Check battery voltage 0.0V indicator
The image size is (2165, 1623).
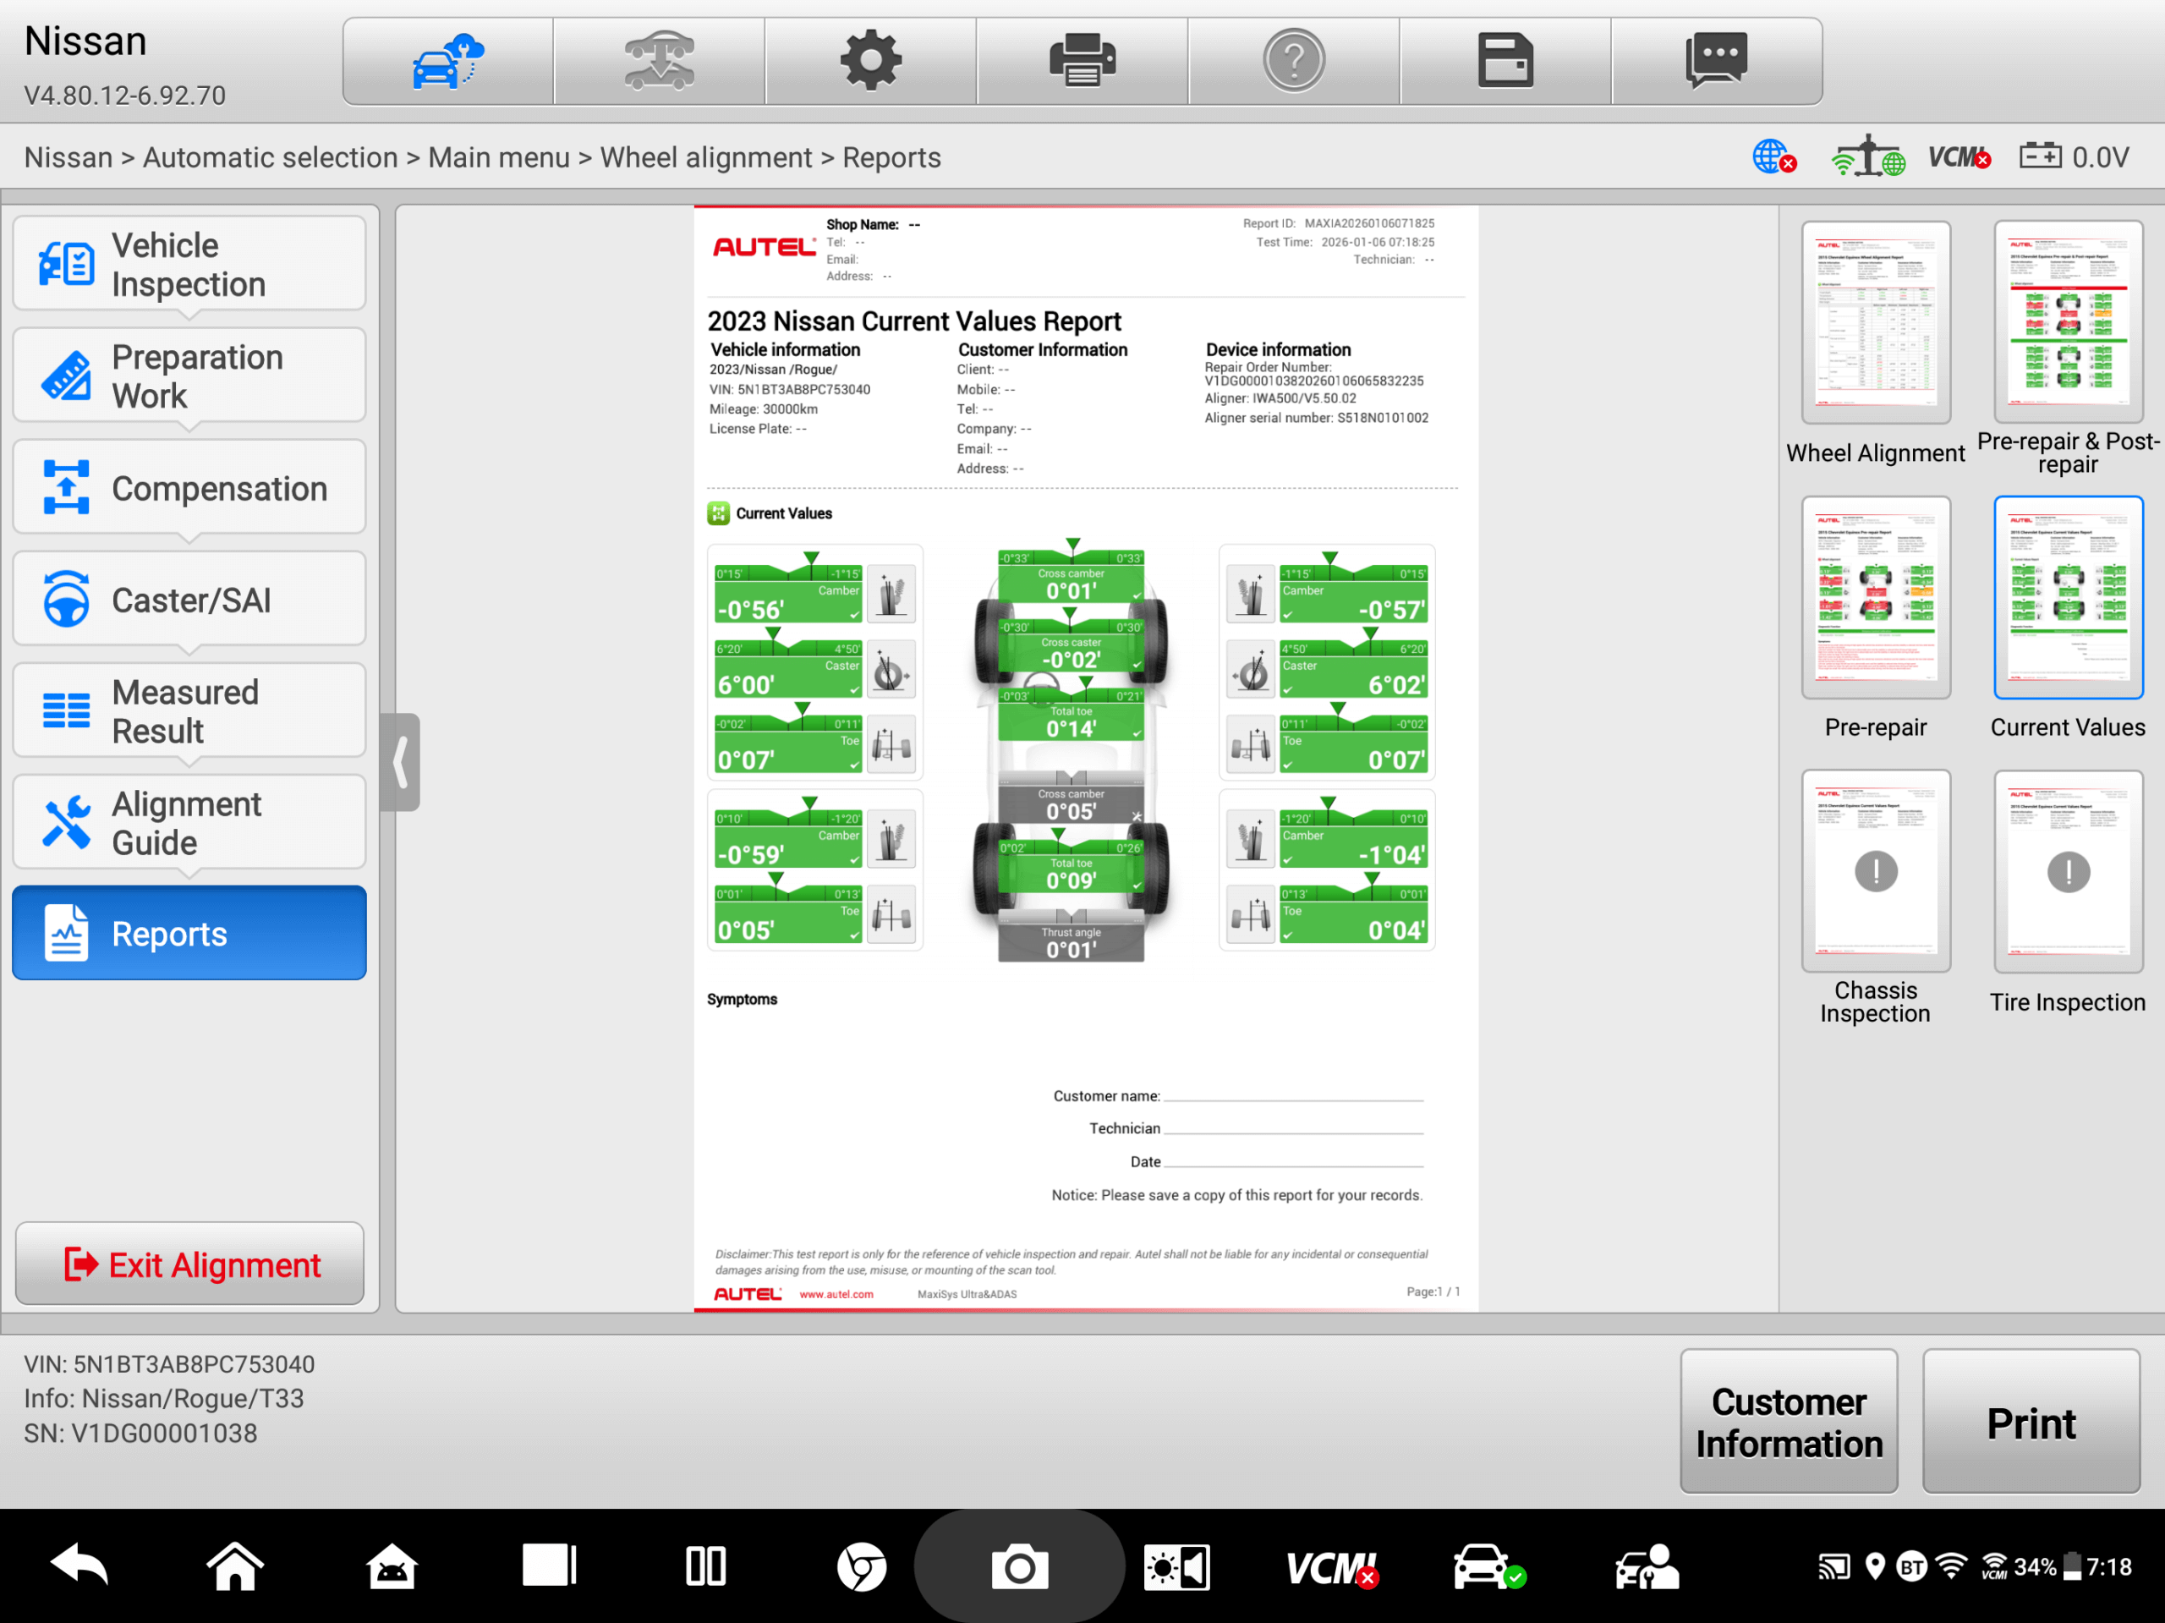(2074, 156)
